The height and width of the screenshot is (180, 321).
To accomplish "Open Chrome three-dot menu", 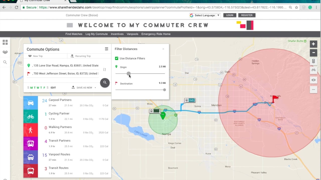I will [x=317, y=7].
